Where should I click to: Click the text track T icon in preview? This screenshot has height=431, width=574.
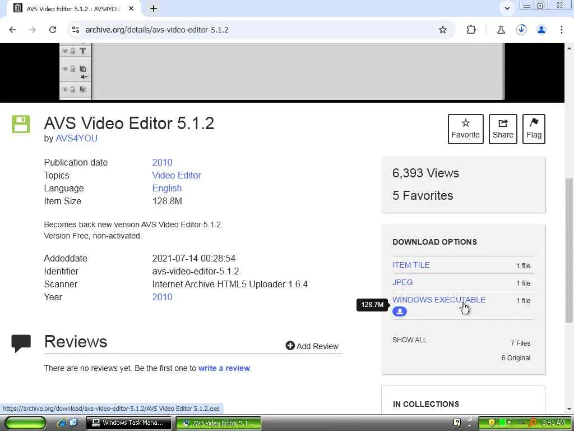(x=83, y=51)
